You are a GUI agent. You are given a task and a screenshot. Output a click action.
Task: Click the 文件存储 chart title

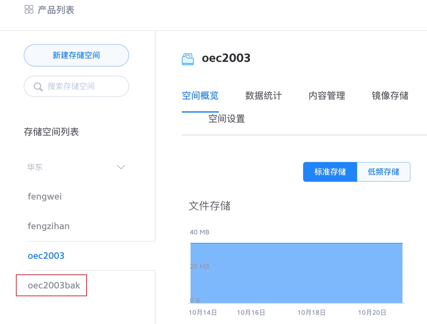210,206
